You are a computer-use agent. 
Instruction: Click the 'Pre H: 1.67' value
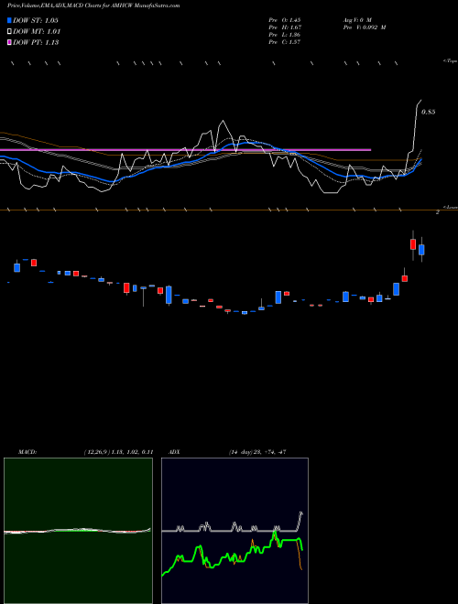coord(285,27)
